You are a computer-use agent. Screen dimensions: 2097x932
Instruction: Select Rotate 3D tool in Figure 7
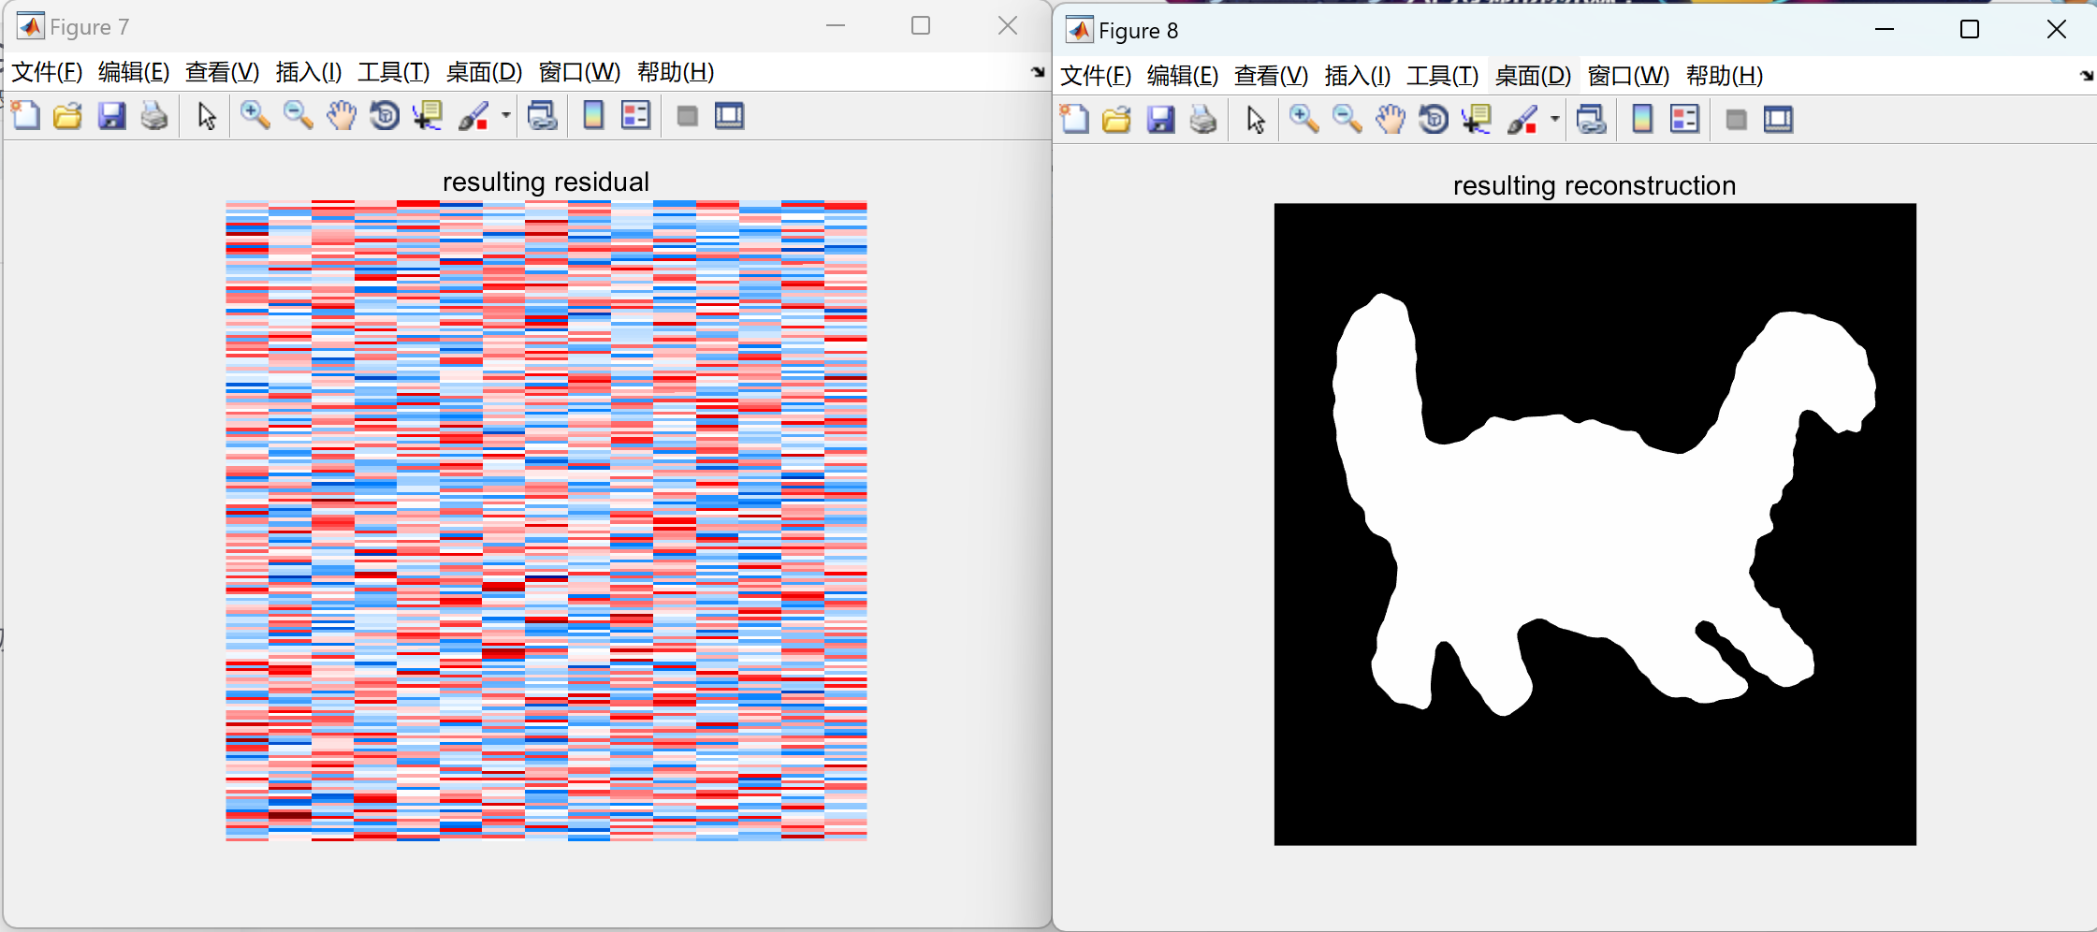[x=385, y=116]
